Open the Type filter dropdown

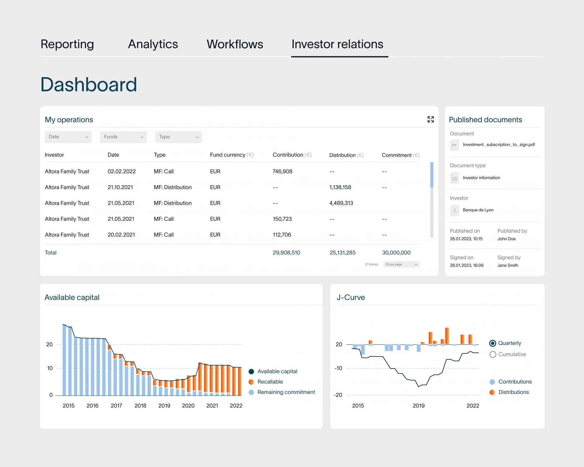(x=178, y=137)
